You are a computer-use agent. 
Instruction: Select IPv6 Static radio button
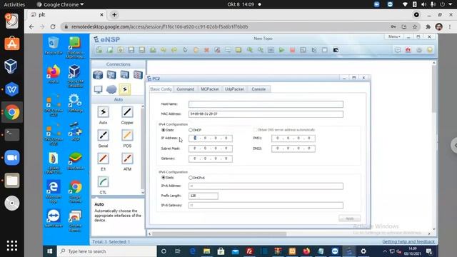164,178
